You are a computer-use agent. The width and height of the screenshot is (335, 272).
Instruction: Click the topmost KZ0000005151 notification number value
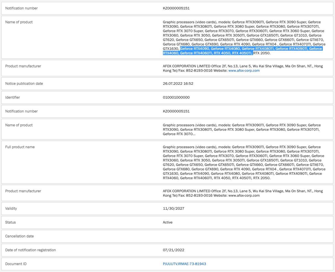pos(176,8)
